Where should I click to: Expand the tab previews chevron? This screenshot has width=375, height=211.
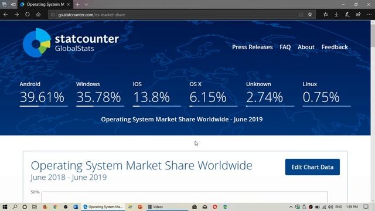[x=86, y=4]
